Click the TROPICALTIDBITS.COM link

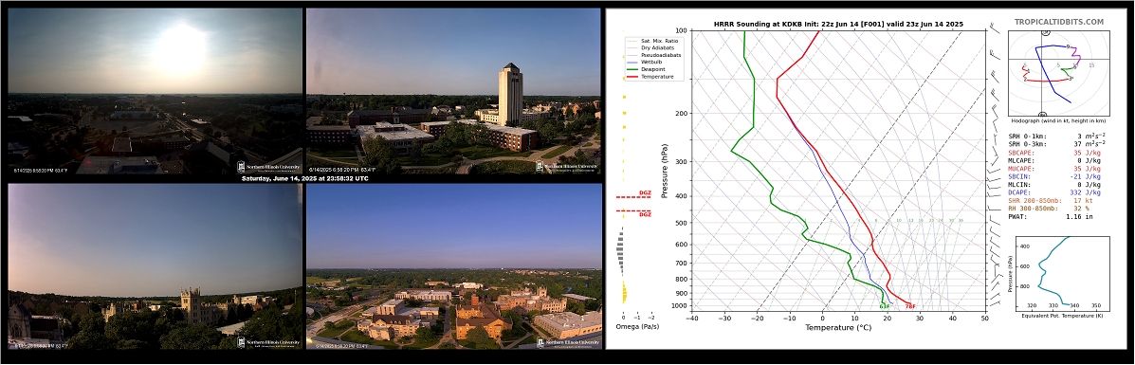coord(1058,23)
